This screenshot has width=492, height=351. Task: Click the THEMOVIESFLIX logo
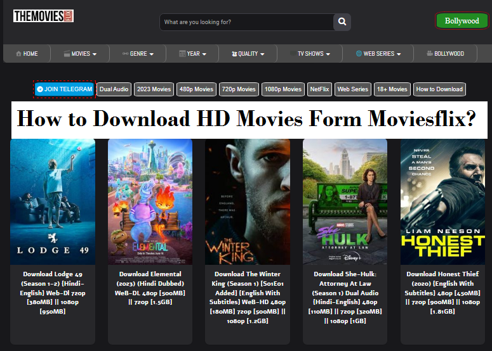pos(43,16)
